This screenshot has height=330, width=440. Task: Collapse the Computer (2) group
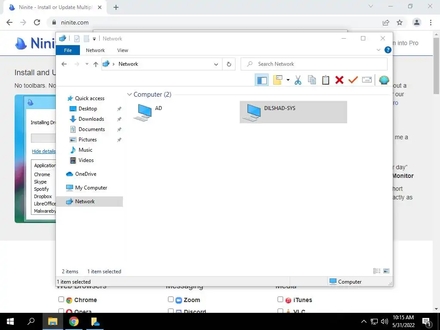point(129,95)
